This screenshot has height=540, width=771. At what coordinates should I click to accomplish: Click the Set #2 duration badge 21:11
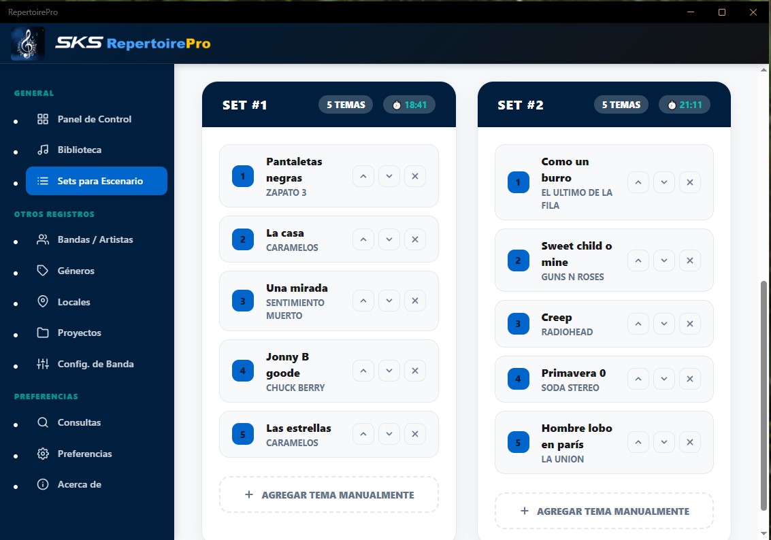tap(685, 105)
